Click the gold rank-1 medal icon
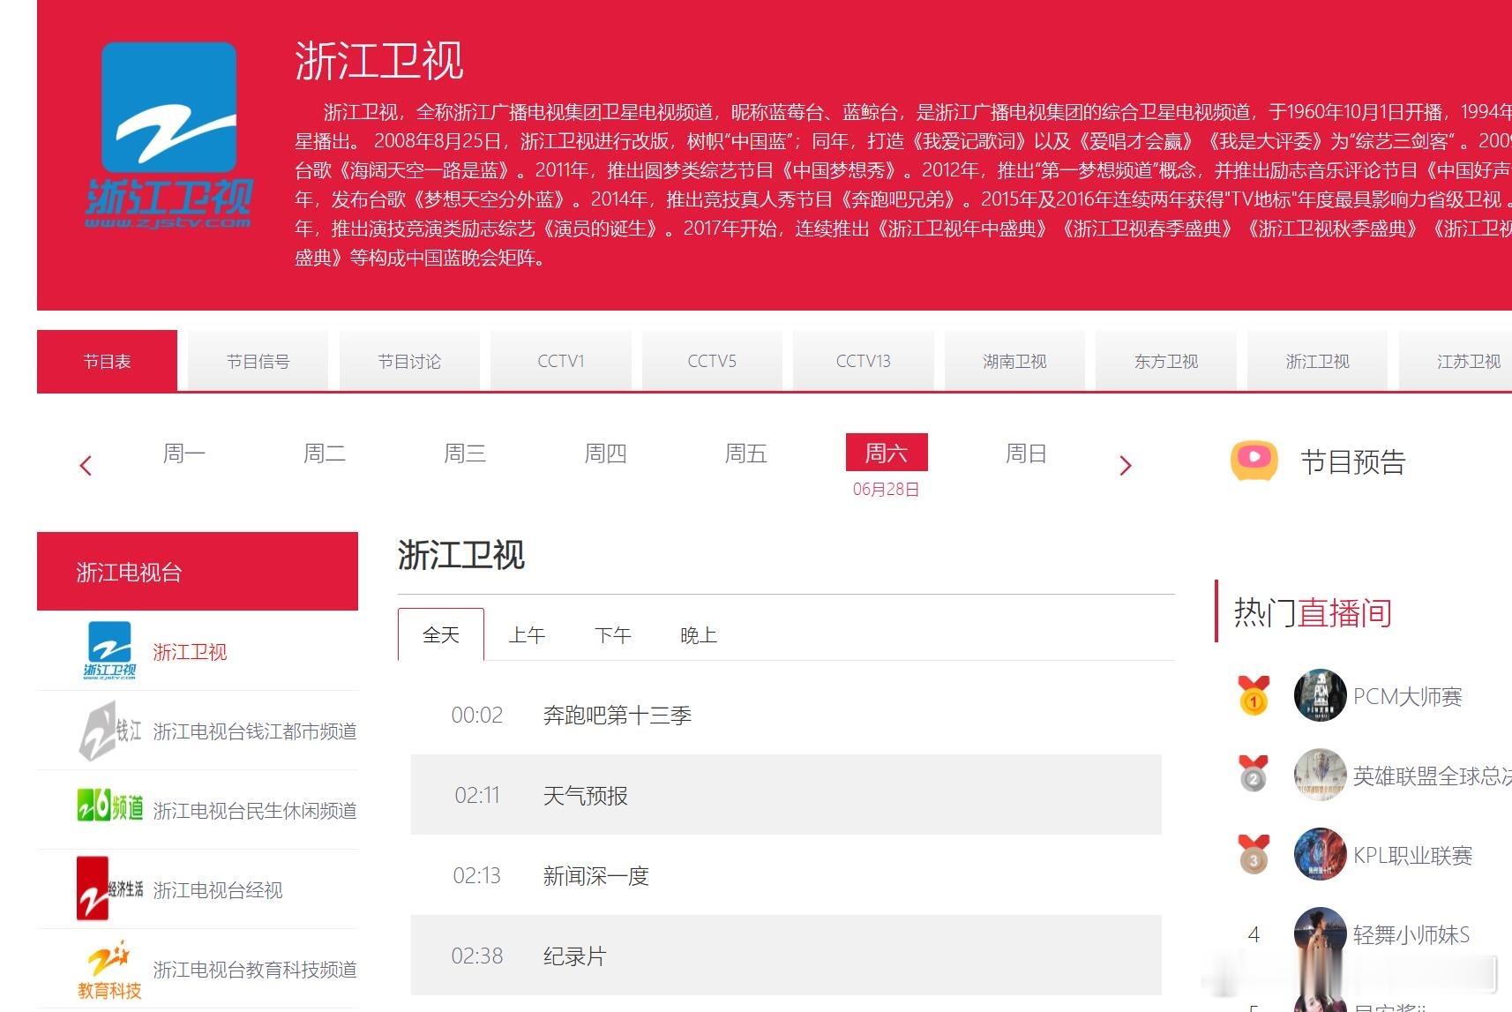Screen dimensions: 1512x1012 1254,695
